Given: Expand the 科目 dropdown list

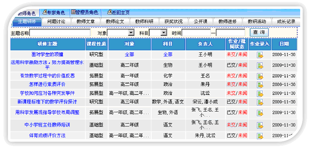Looking at the screenshot, I should click(164, 33).
